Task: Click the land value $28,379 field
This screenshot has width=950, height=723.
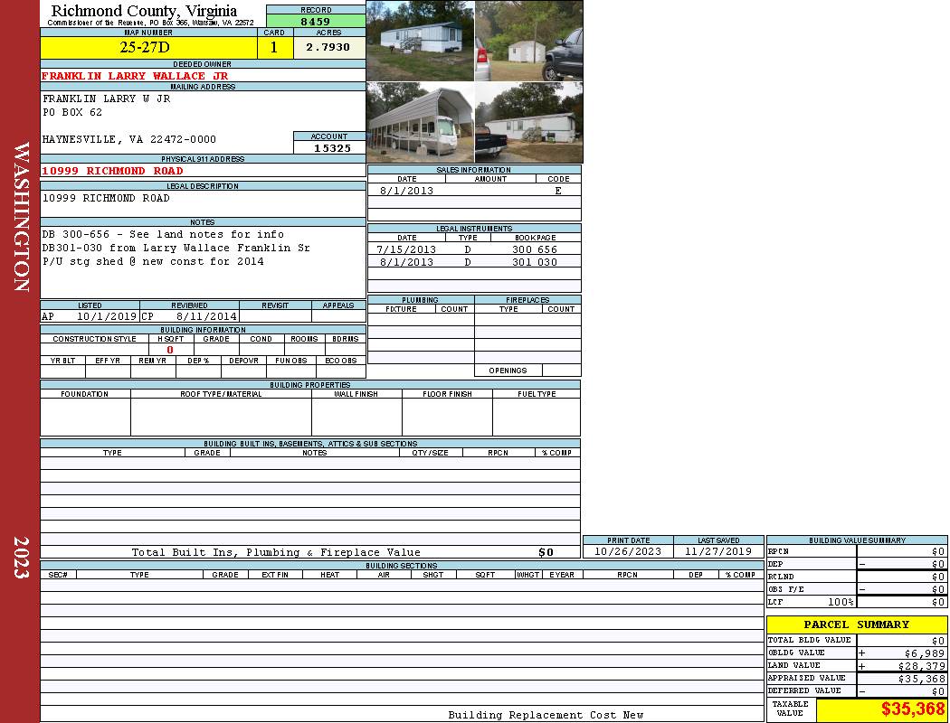Action: [900, 665]
